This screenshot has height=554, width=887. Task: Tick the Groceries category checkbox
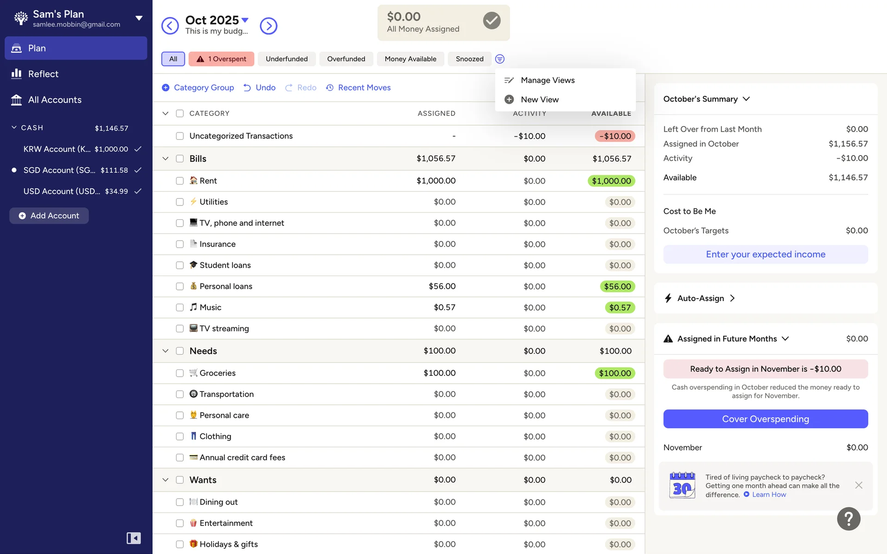tap(180, 373)
